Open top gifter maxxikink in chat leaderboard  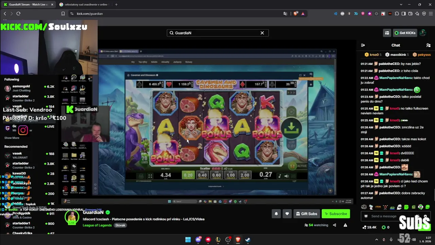tap(396, 54)
